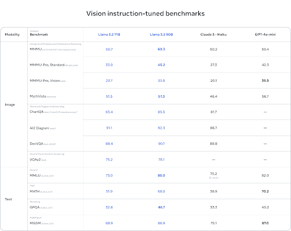Image resolution: width=291 pixels, height=231 pixels.
Task: Click the "88.4" DocVQA score
Action: click(109, 144)
